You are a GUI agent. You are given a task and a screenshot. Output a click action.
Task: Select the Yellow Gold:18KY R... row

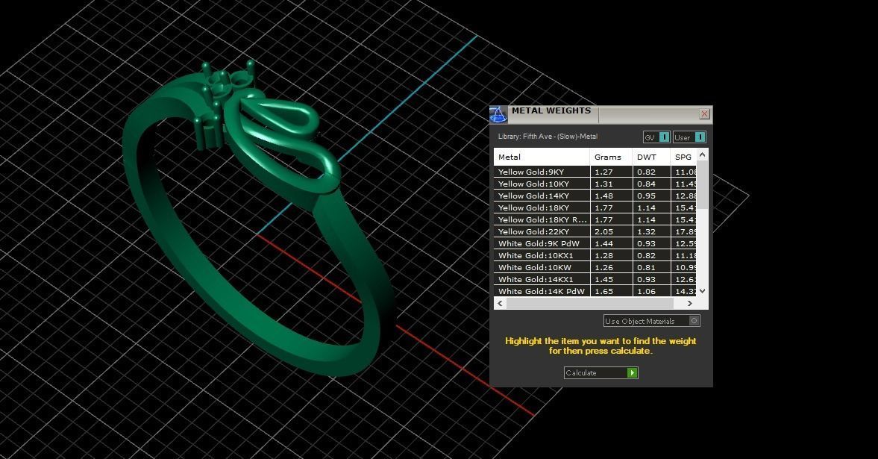[595, 219]
